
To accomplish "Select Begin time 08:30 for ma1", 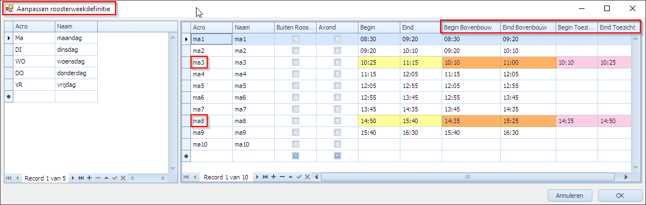I will click(379, 39).
